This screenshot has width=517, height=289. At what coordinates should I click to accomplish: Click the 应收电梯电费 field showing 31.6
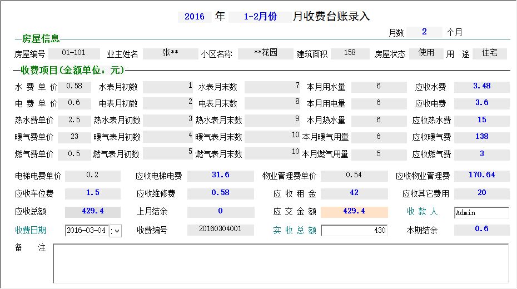pyautogui.click(x=220, y=175)
